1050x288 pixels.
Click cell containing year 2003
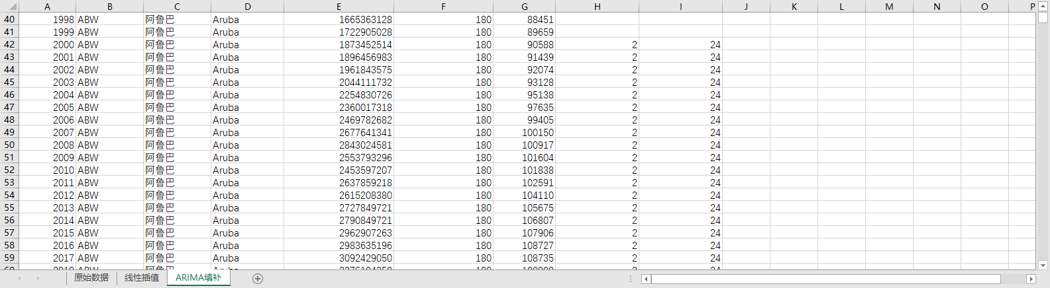pyautogui.click(x=47, y=82)
